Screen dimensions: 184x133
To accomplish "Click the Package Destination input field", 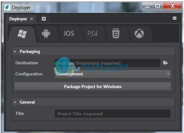I will click(x=107, y=63).
